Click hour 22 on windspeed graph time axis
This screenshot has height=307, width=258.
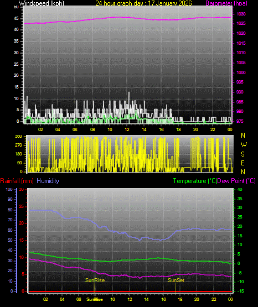[213, 129]
